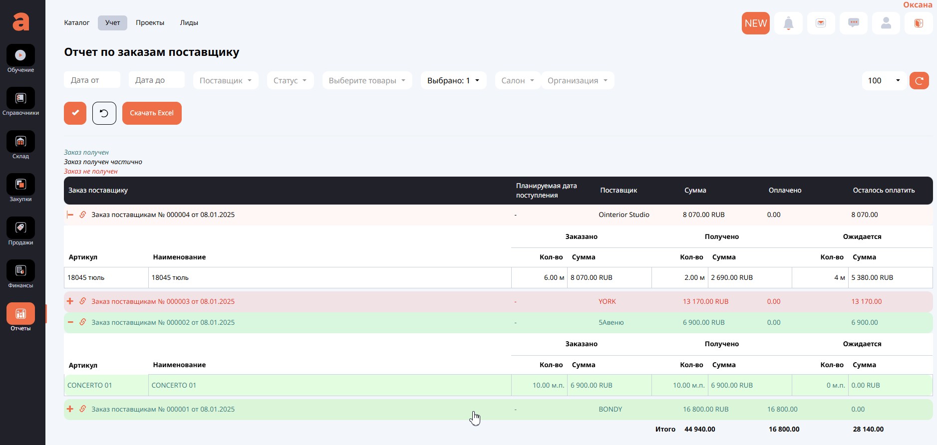Screen dimensions: 937x445
Task: Click the user profile icon
Action: click(x=886, y=23)
